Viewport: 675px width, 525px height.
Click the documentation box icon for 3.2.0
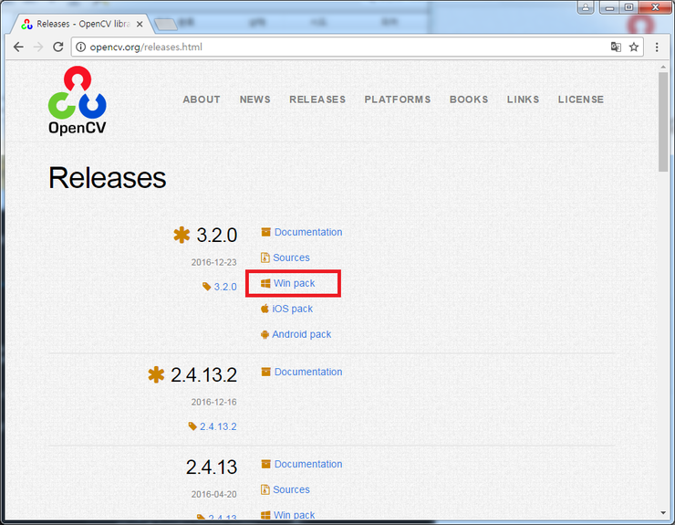point(266,232)
